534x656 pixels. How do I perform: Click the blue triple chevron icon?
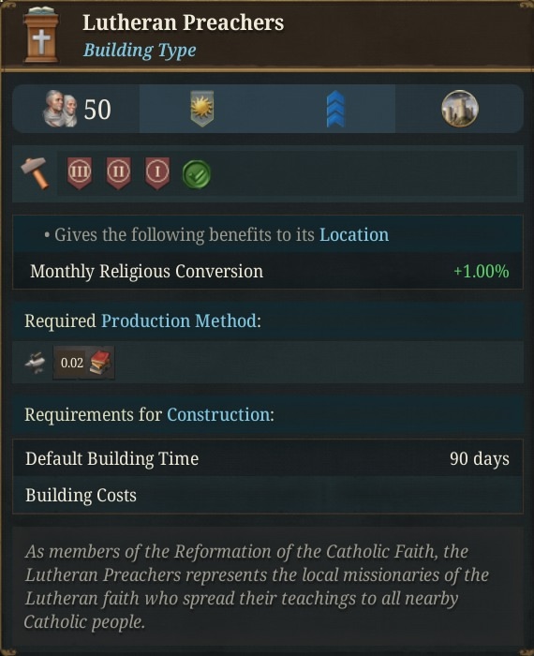pos(335,109)
